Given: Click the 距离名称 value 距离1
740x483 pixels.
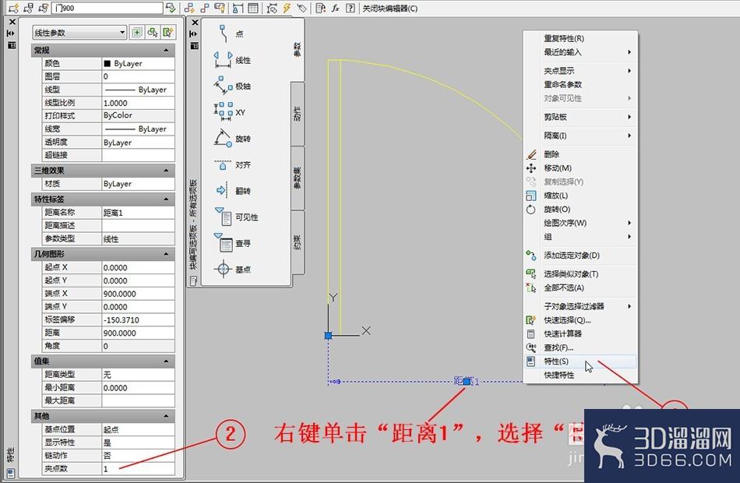Looking at the screenshot, I should pos(138,213).
